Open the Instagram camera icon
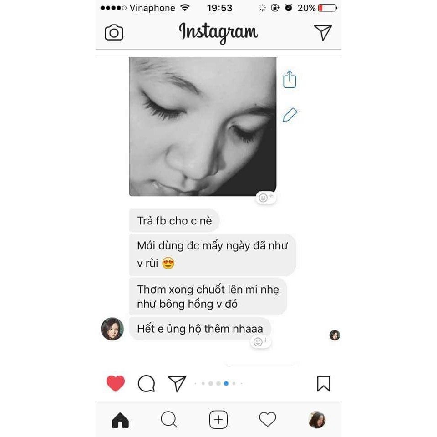 tap(114, 33)
